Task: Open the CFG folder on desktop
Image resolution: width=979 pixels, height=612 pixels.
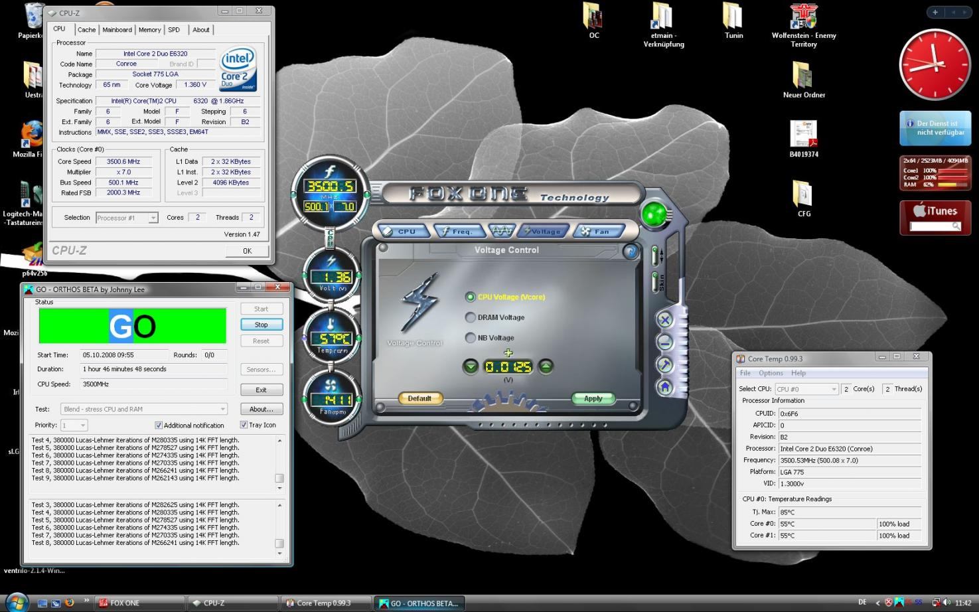Action: 804,198
